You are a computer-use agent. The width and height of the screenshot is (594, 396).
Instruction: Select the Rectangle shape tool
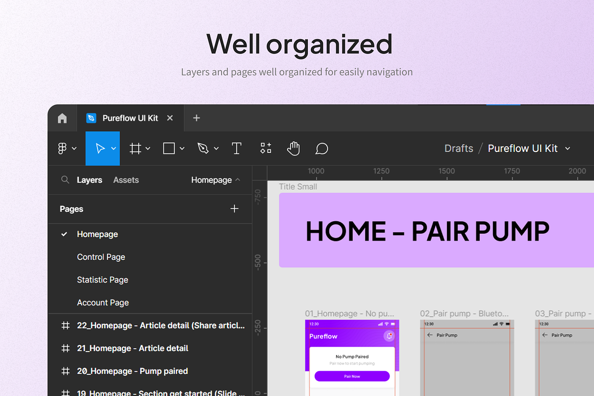point(169,148)
